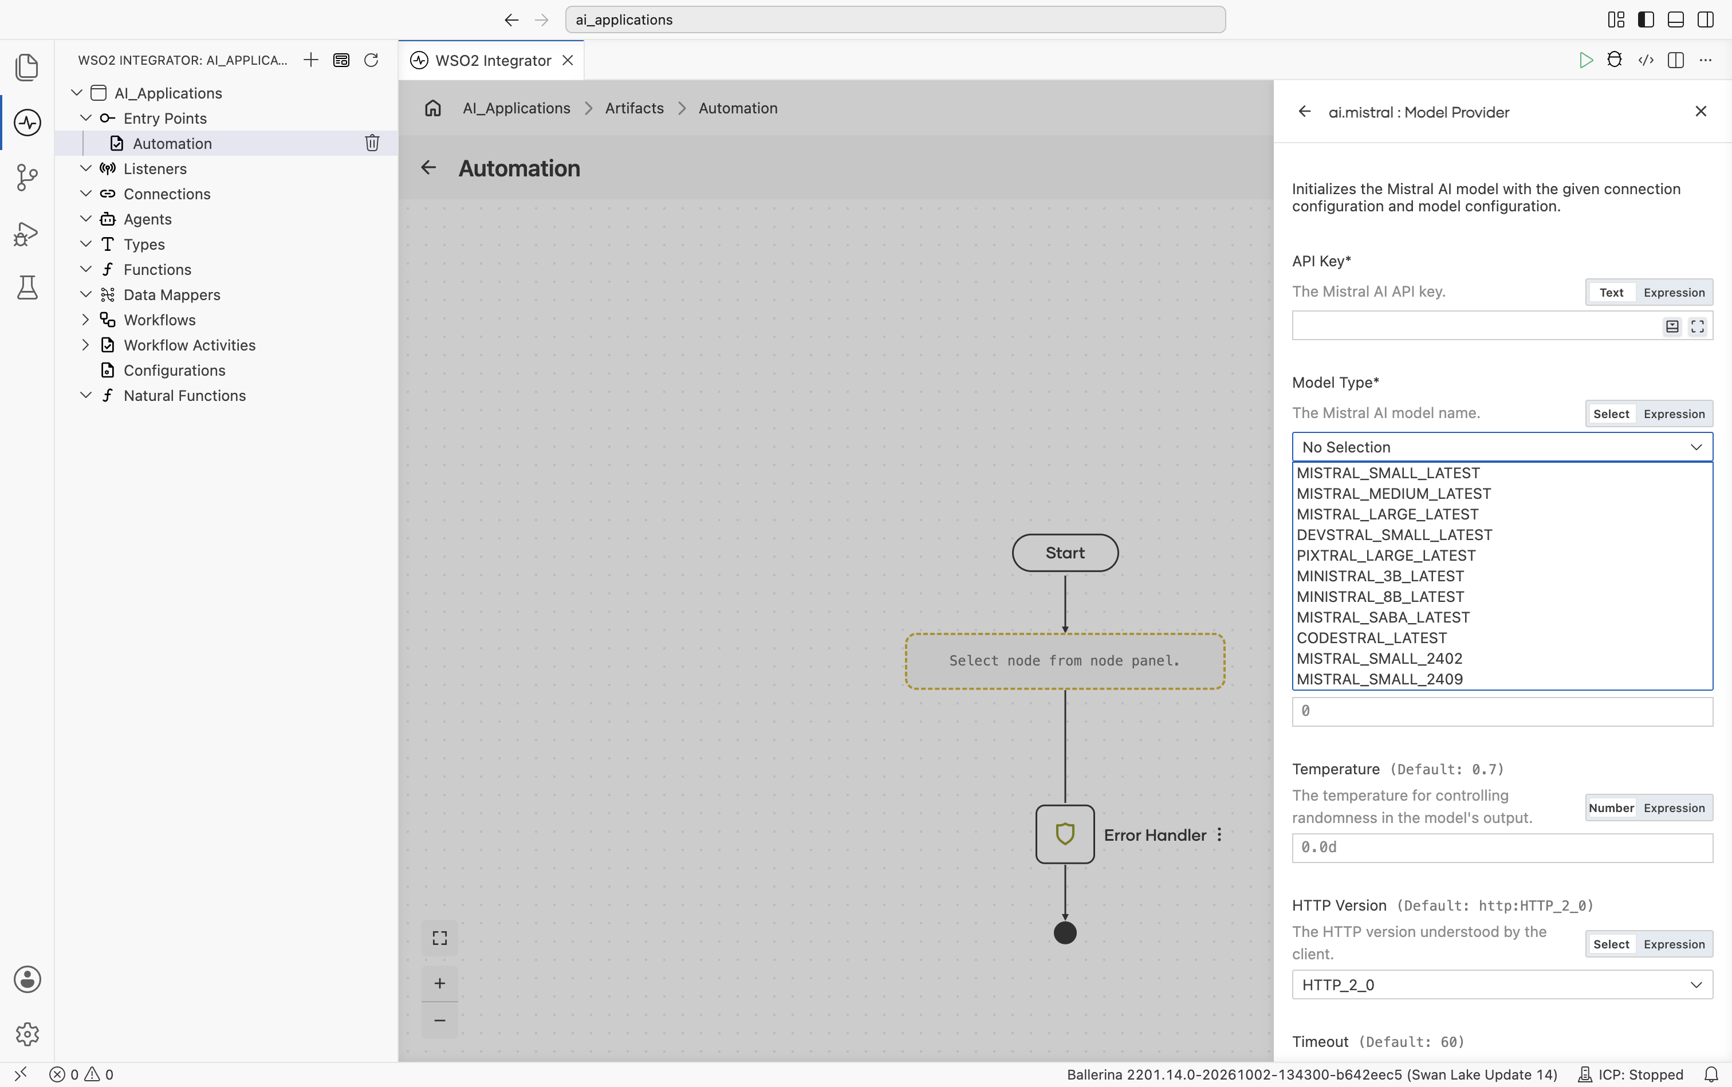Open the HTTP_2_0 version dropdown
The height and width of the screenshot is (1087, 1732).
point(1502,985)
